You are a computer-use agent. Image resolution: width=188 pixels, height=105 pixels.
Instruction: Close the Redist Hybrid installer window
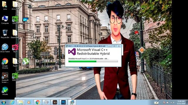click(119, 46)
